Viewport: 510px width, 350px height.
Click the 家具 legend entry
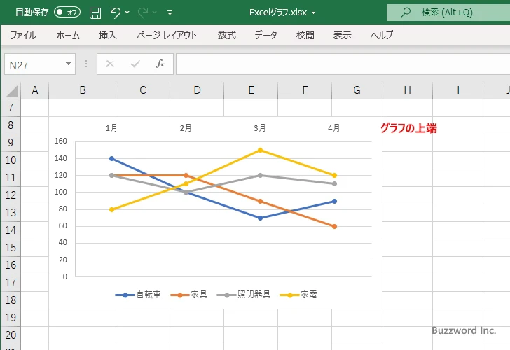[x=189, y=295]
